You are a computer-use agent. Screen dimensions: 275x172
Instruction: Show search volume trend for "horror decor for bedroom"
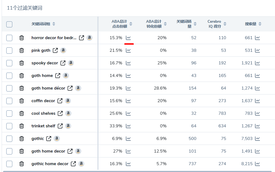coord(257,38)
